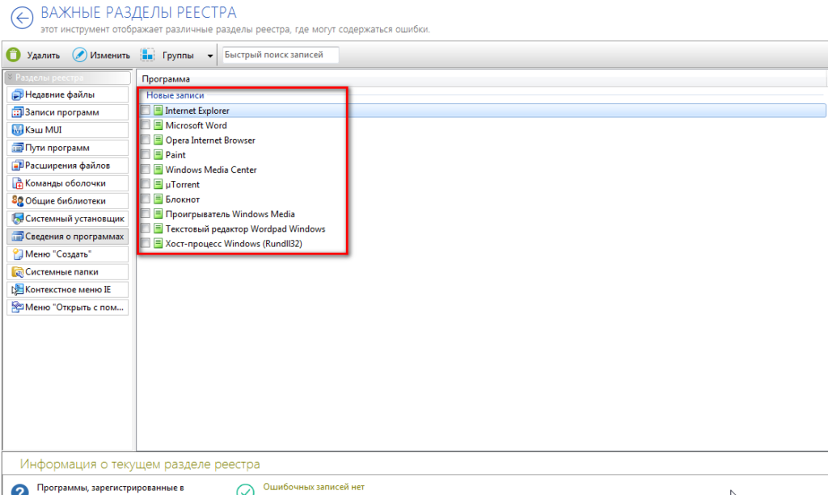Click the 'Удалить' button label
This screenshot has height=495, width=828.
(44, 56)
